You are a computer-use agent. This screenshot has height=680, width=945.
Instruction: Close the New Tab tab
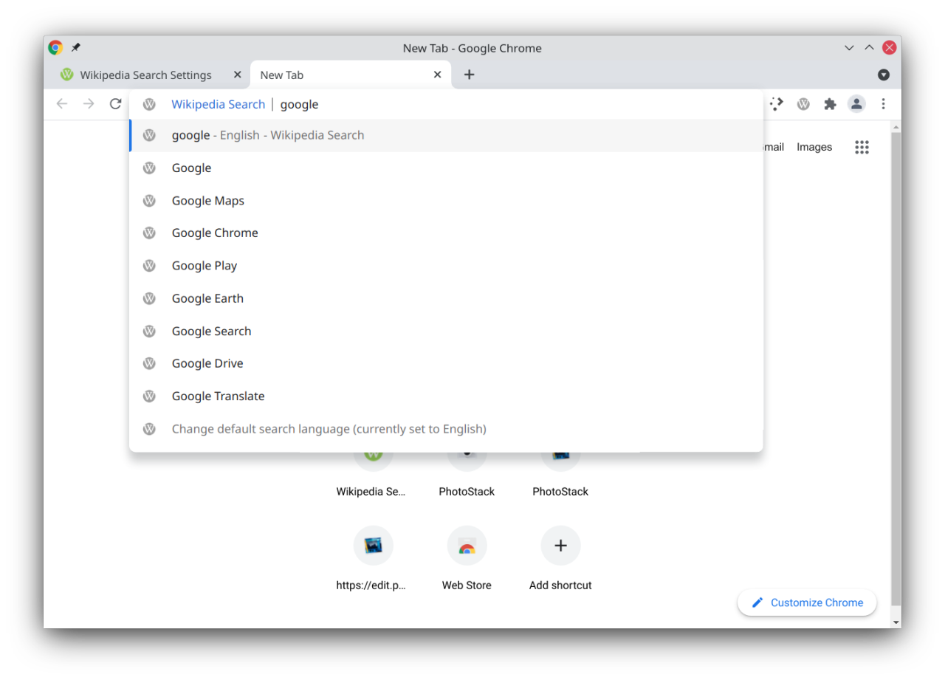click(x=437, y=75)
